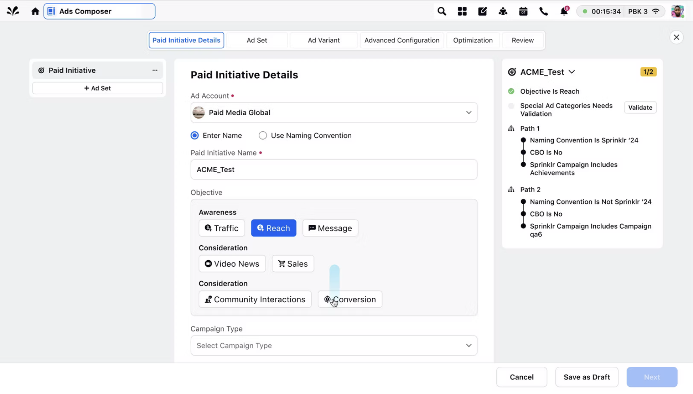The height and width of the screenshot is (394, 693).
Task: Open the Ad Account dropdown
Action: click(x=334, y=112)
